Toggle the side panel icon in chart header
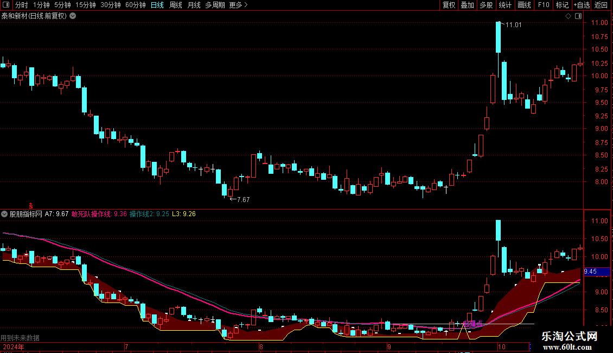 coord(578,16)
